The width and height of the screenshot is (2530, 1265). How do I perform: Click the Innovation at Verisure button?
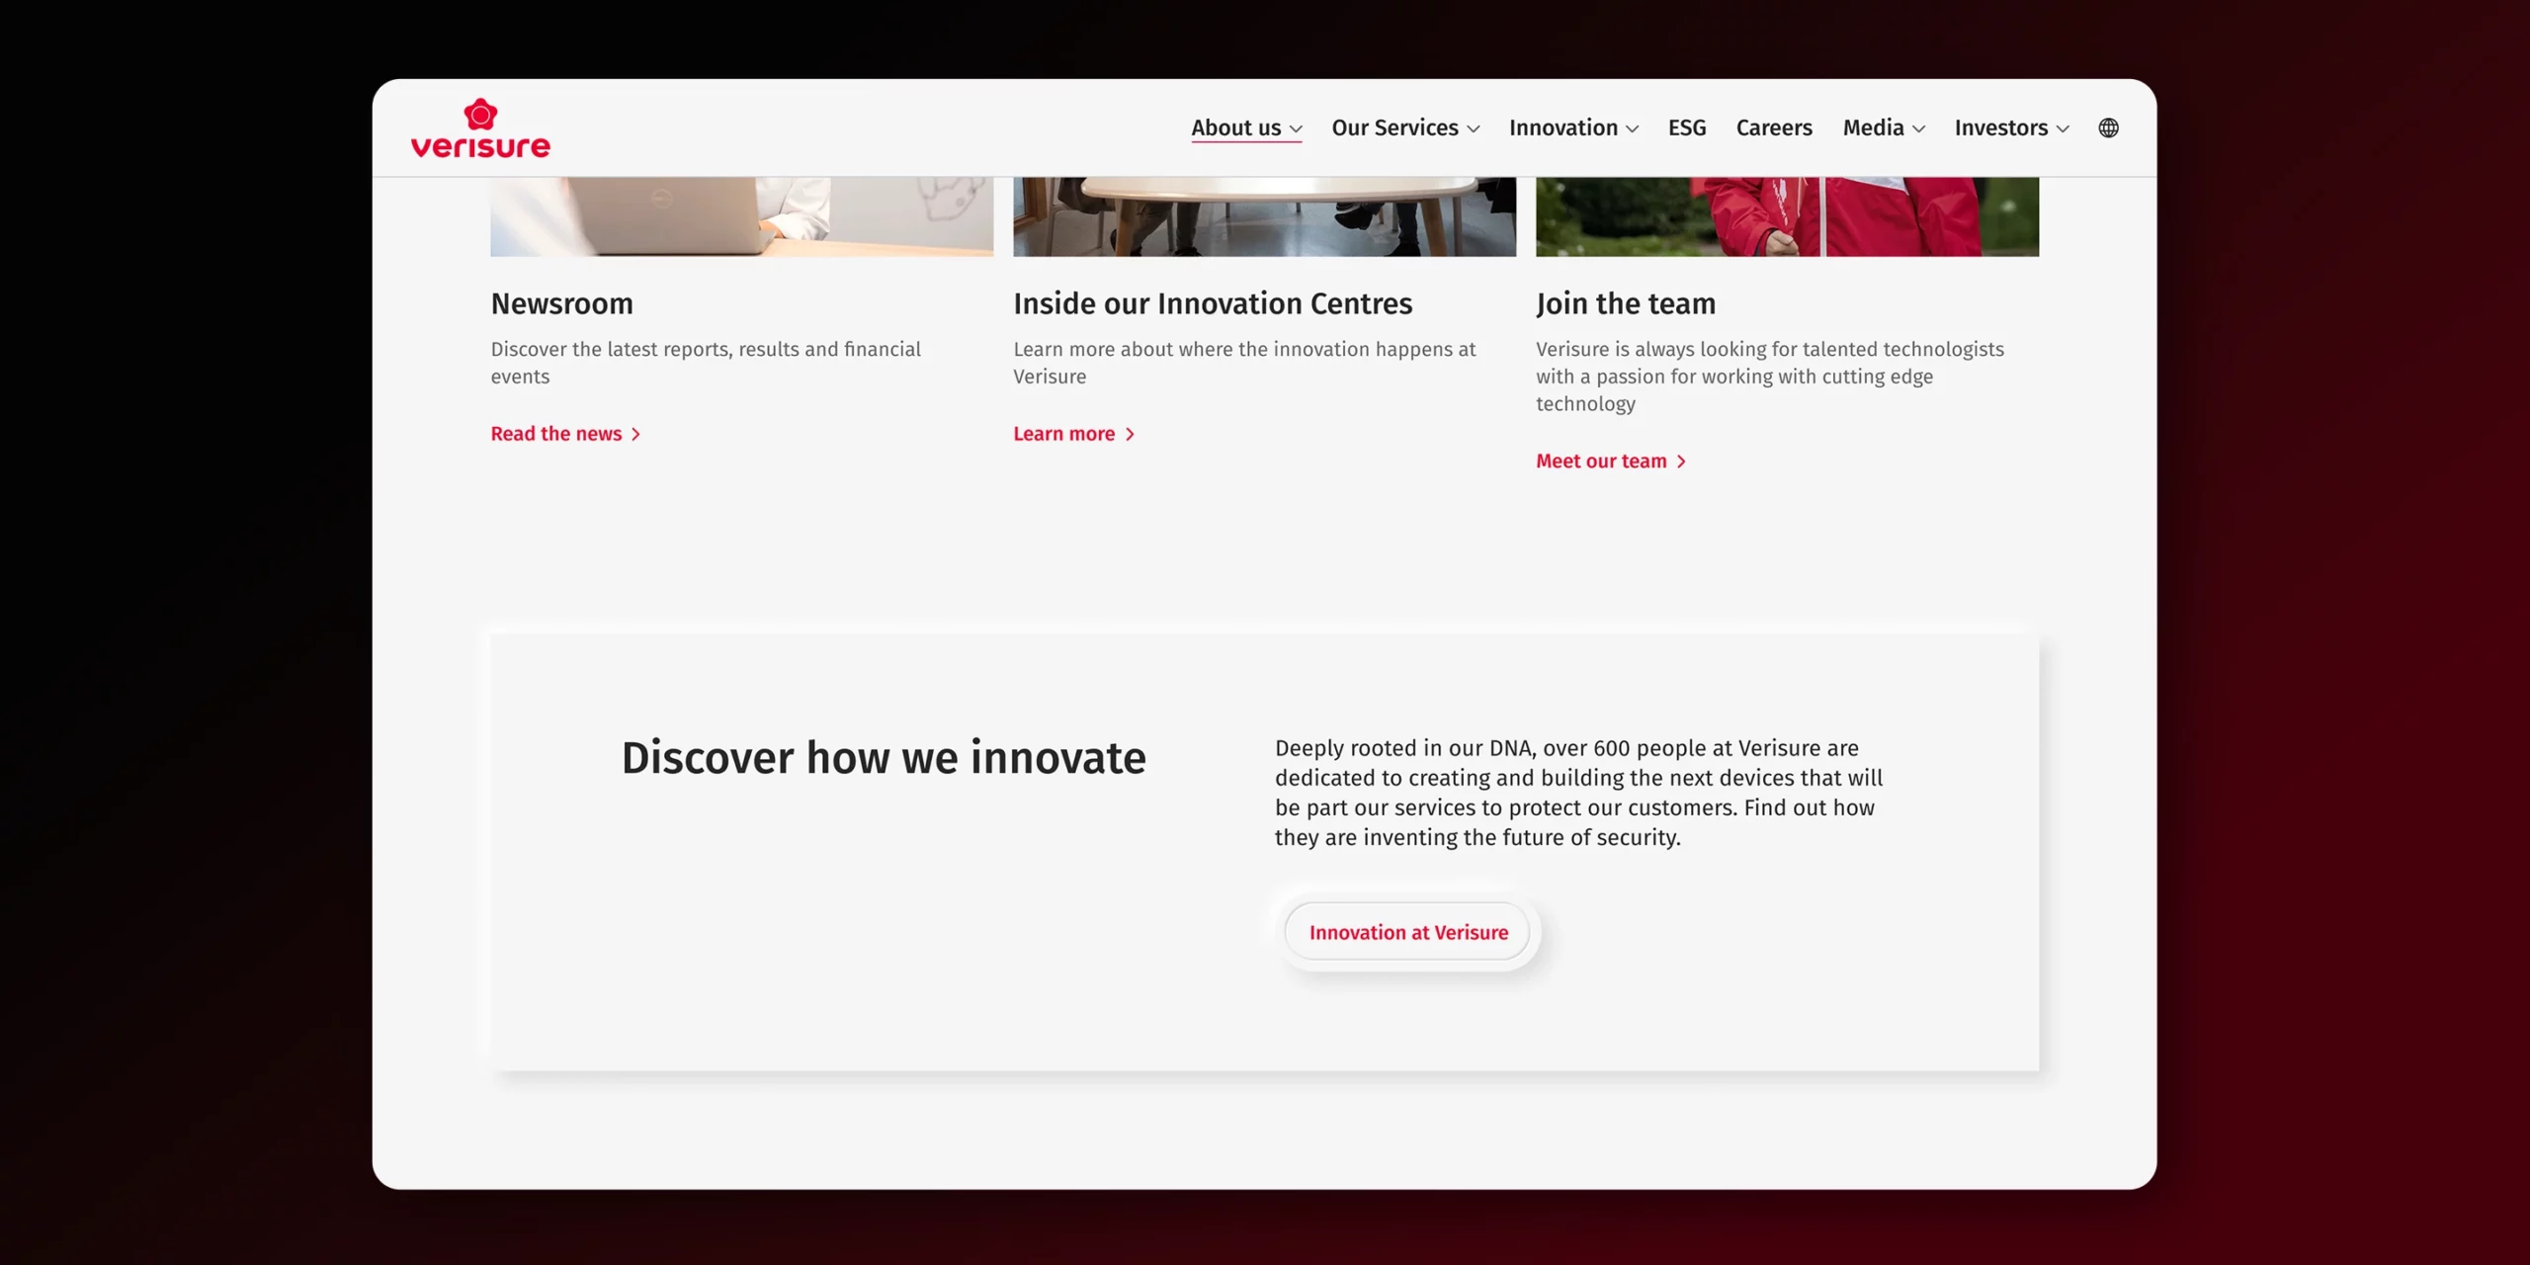click(x=1407, y=932)
